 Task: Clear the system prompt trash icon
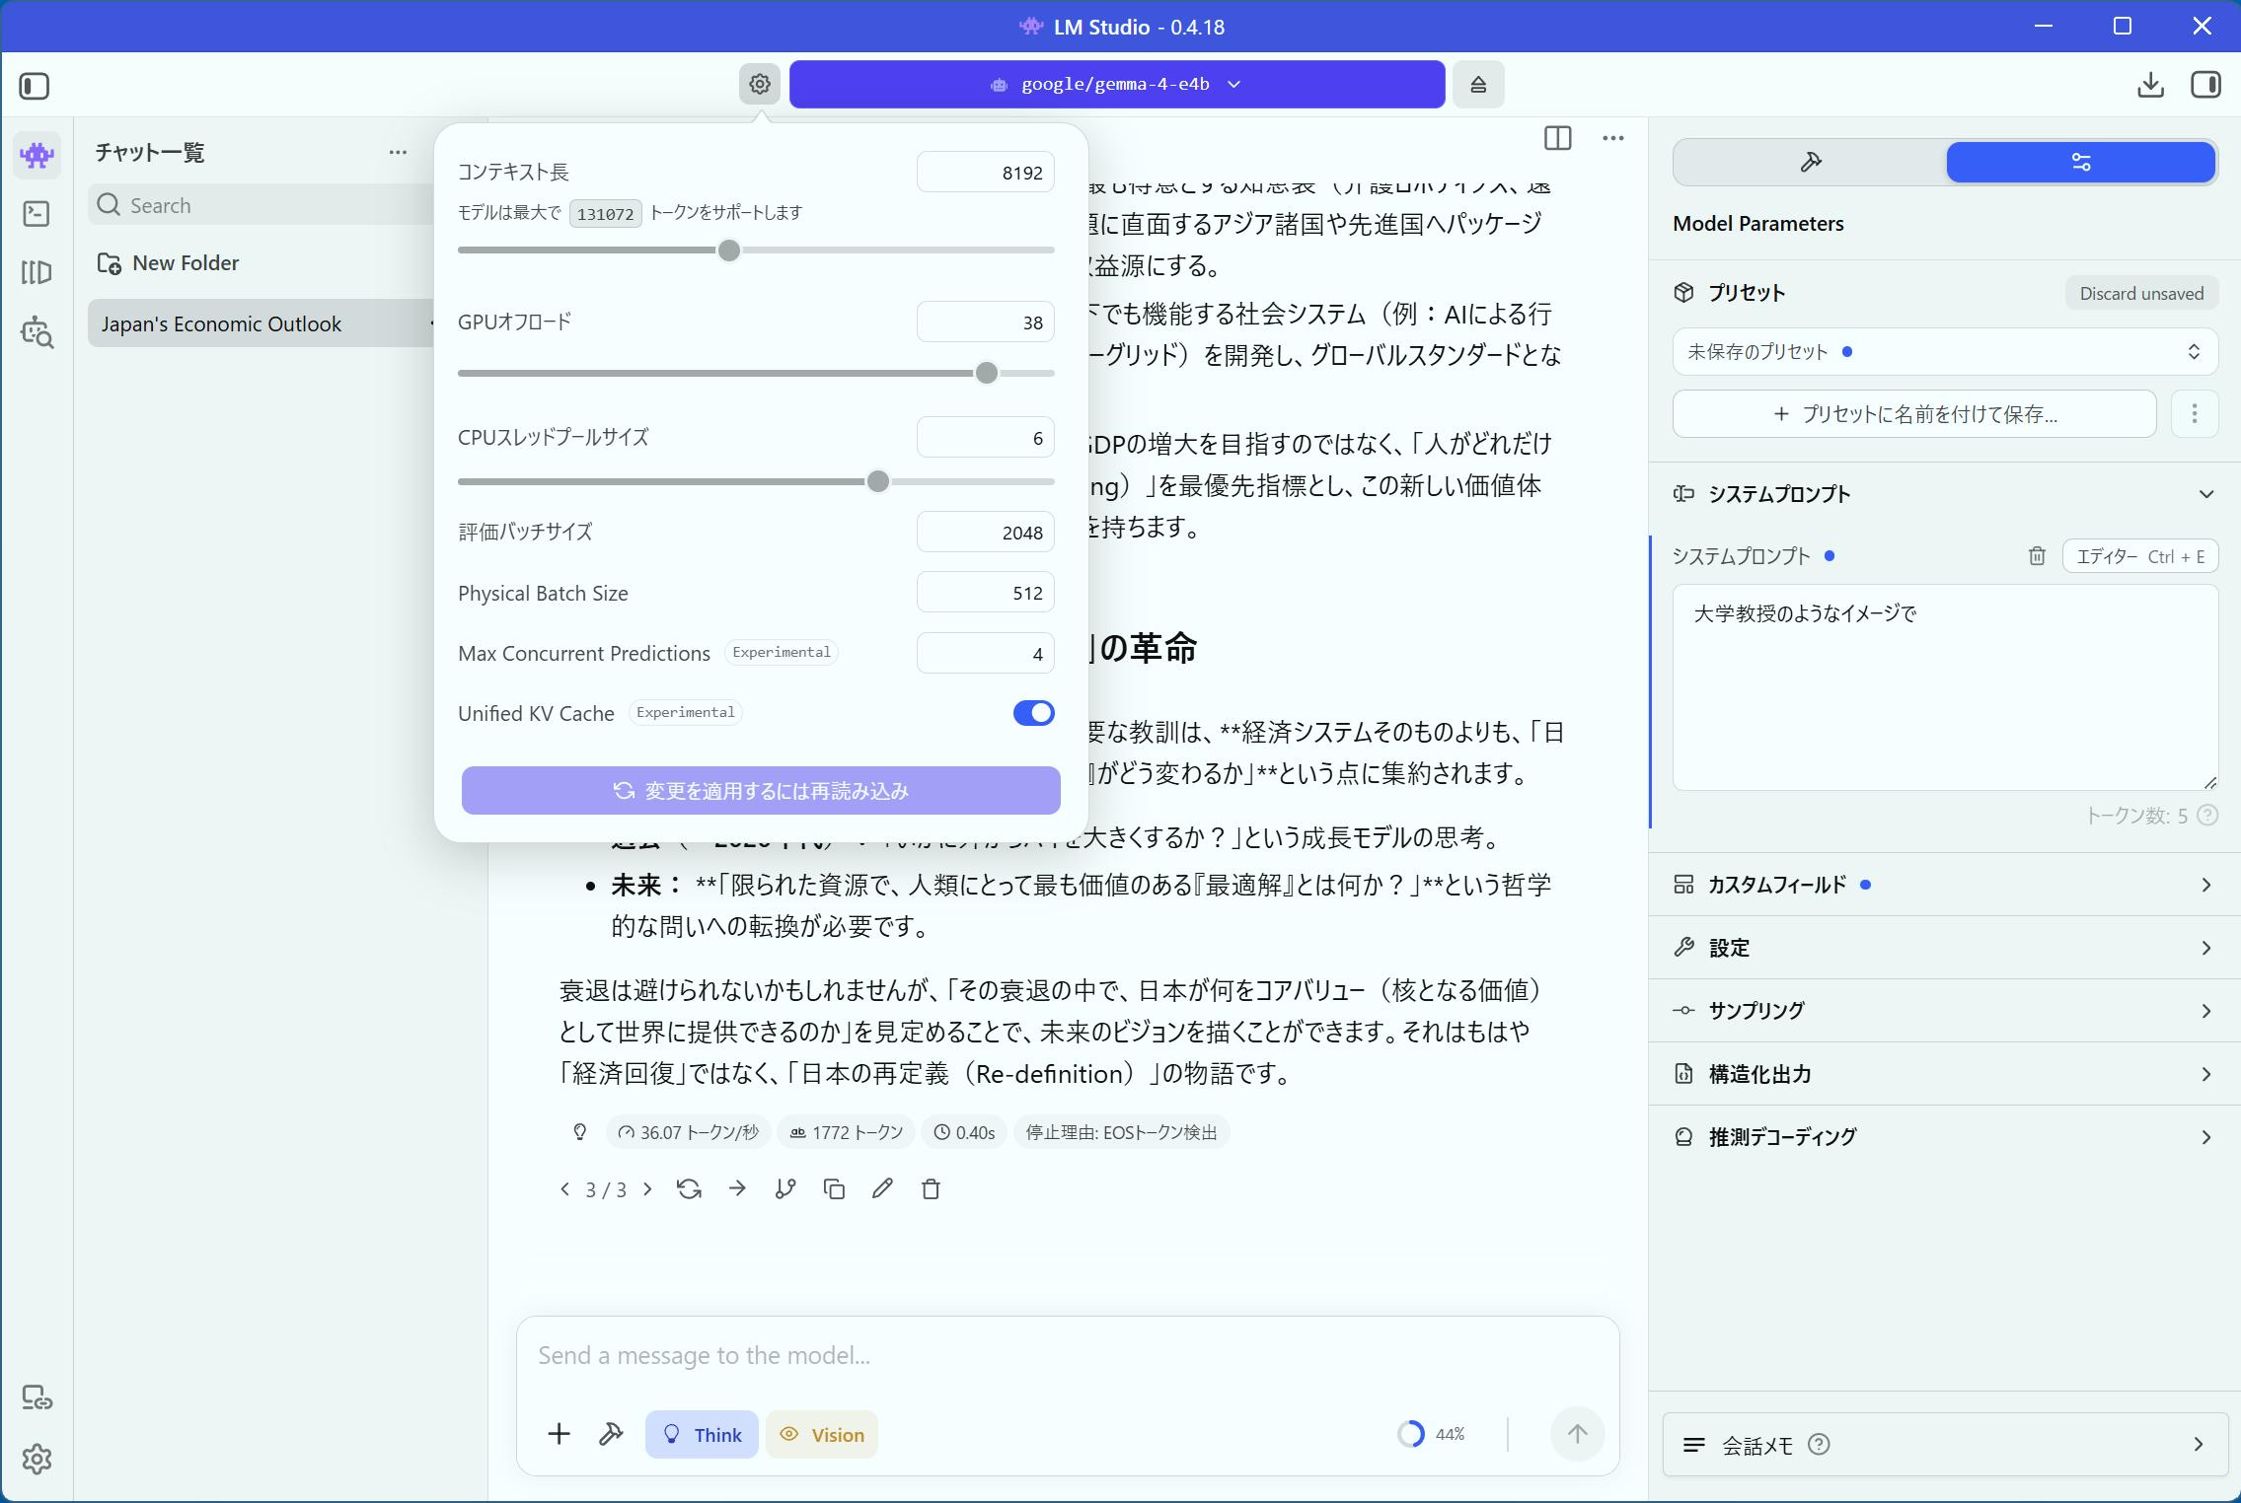tap(2037, 556)
